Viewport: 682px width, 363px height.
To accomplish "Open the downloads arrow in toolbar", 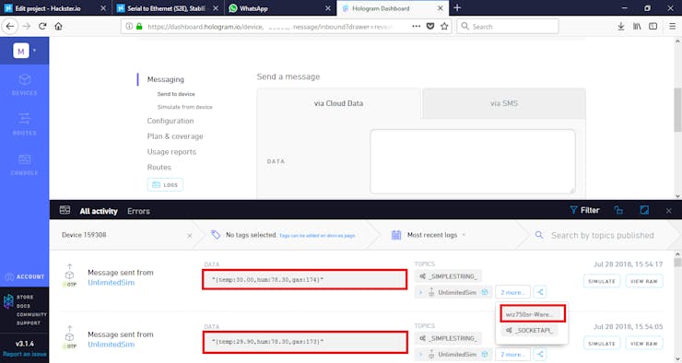I will [620, 26].
